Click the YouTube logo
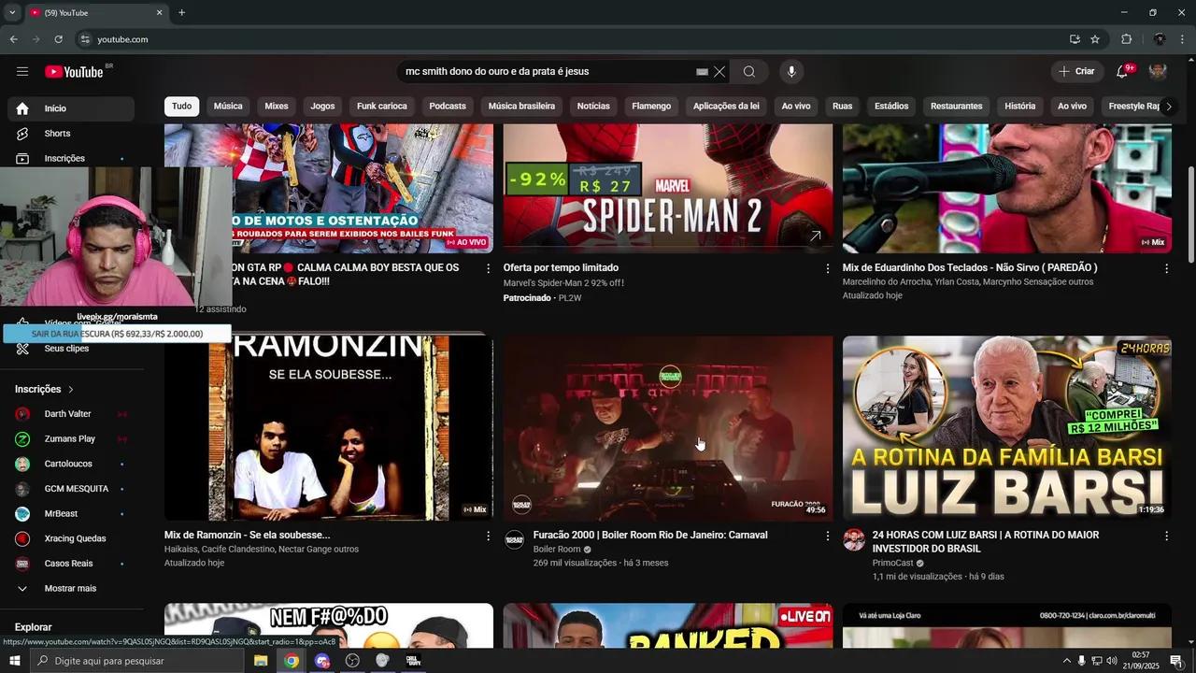This screenshot has height=673, width=1196. 74,72
